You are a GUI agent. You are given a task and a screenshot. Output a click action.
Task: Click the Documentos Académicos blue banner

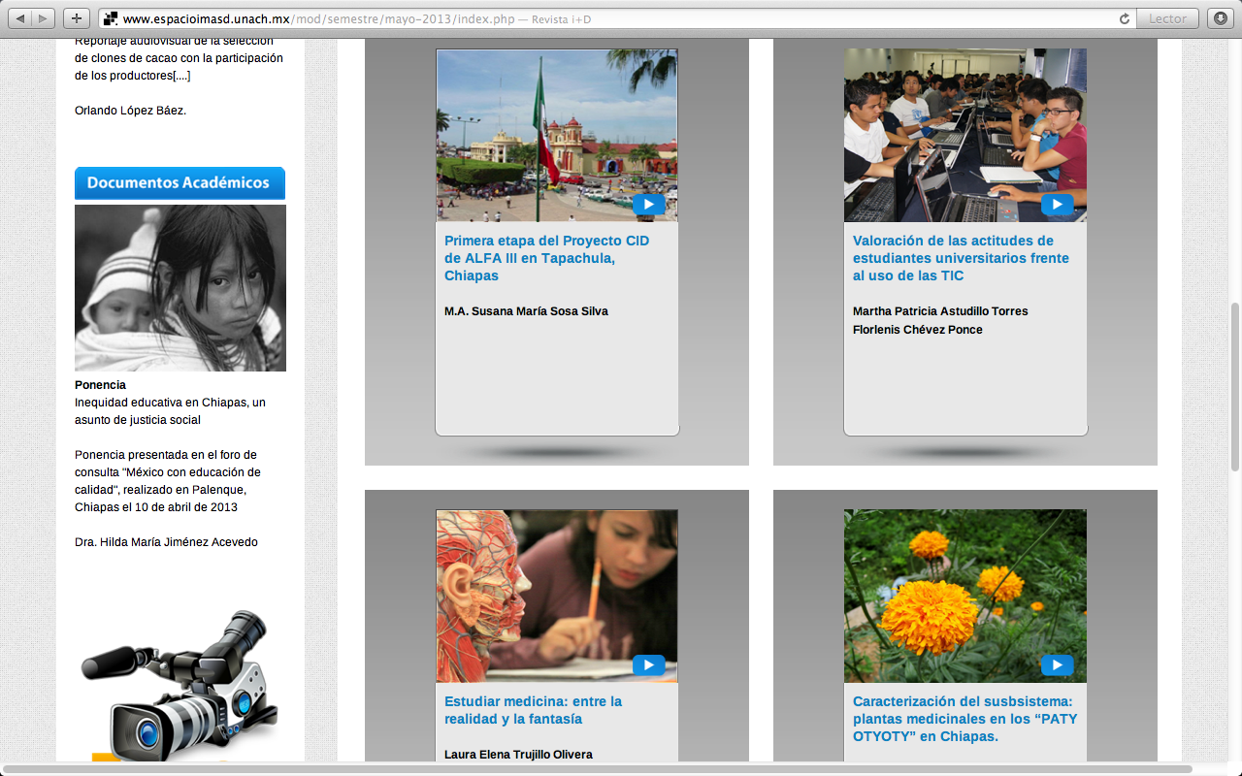[x=180, y=182]
